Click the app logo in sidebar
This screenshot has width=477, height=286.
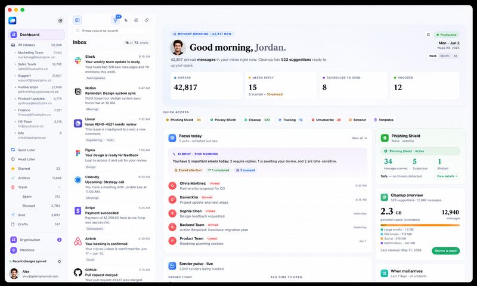pos(13,20)
